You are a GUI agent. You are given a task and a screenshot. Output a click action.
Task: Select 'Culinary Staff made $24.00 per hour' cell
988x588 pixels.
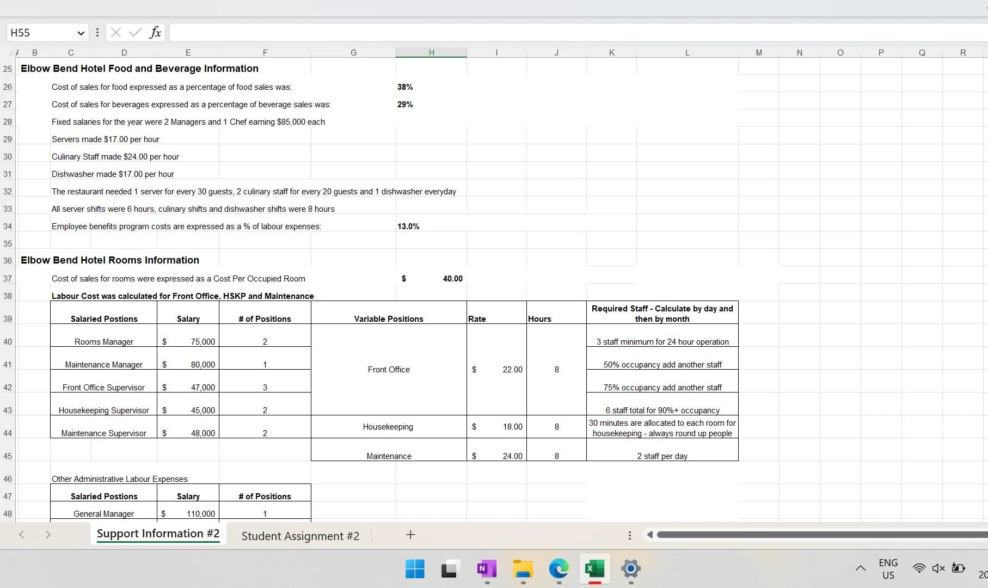(115, 157)
